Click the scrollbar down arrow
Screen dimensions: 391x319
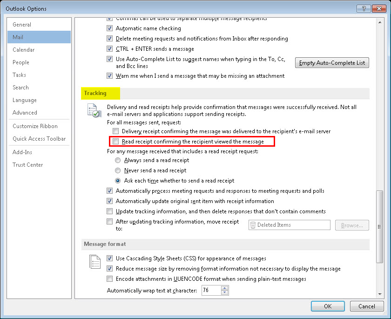pos(380,294)
